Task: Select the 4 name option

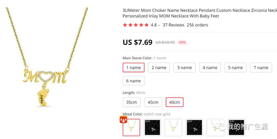Action: coord(210,67)
